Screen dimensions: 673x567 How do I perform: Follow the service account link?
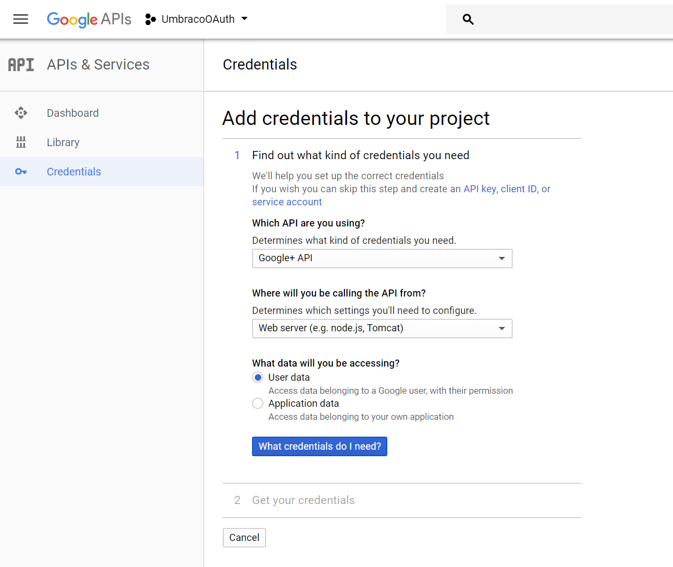click(287, 202)
